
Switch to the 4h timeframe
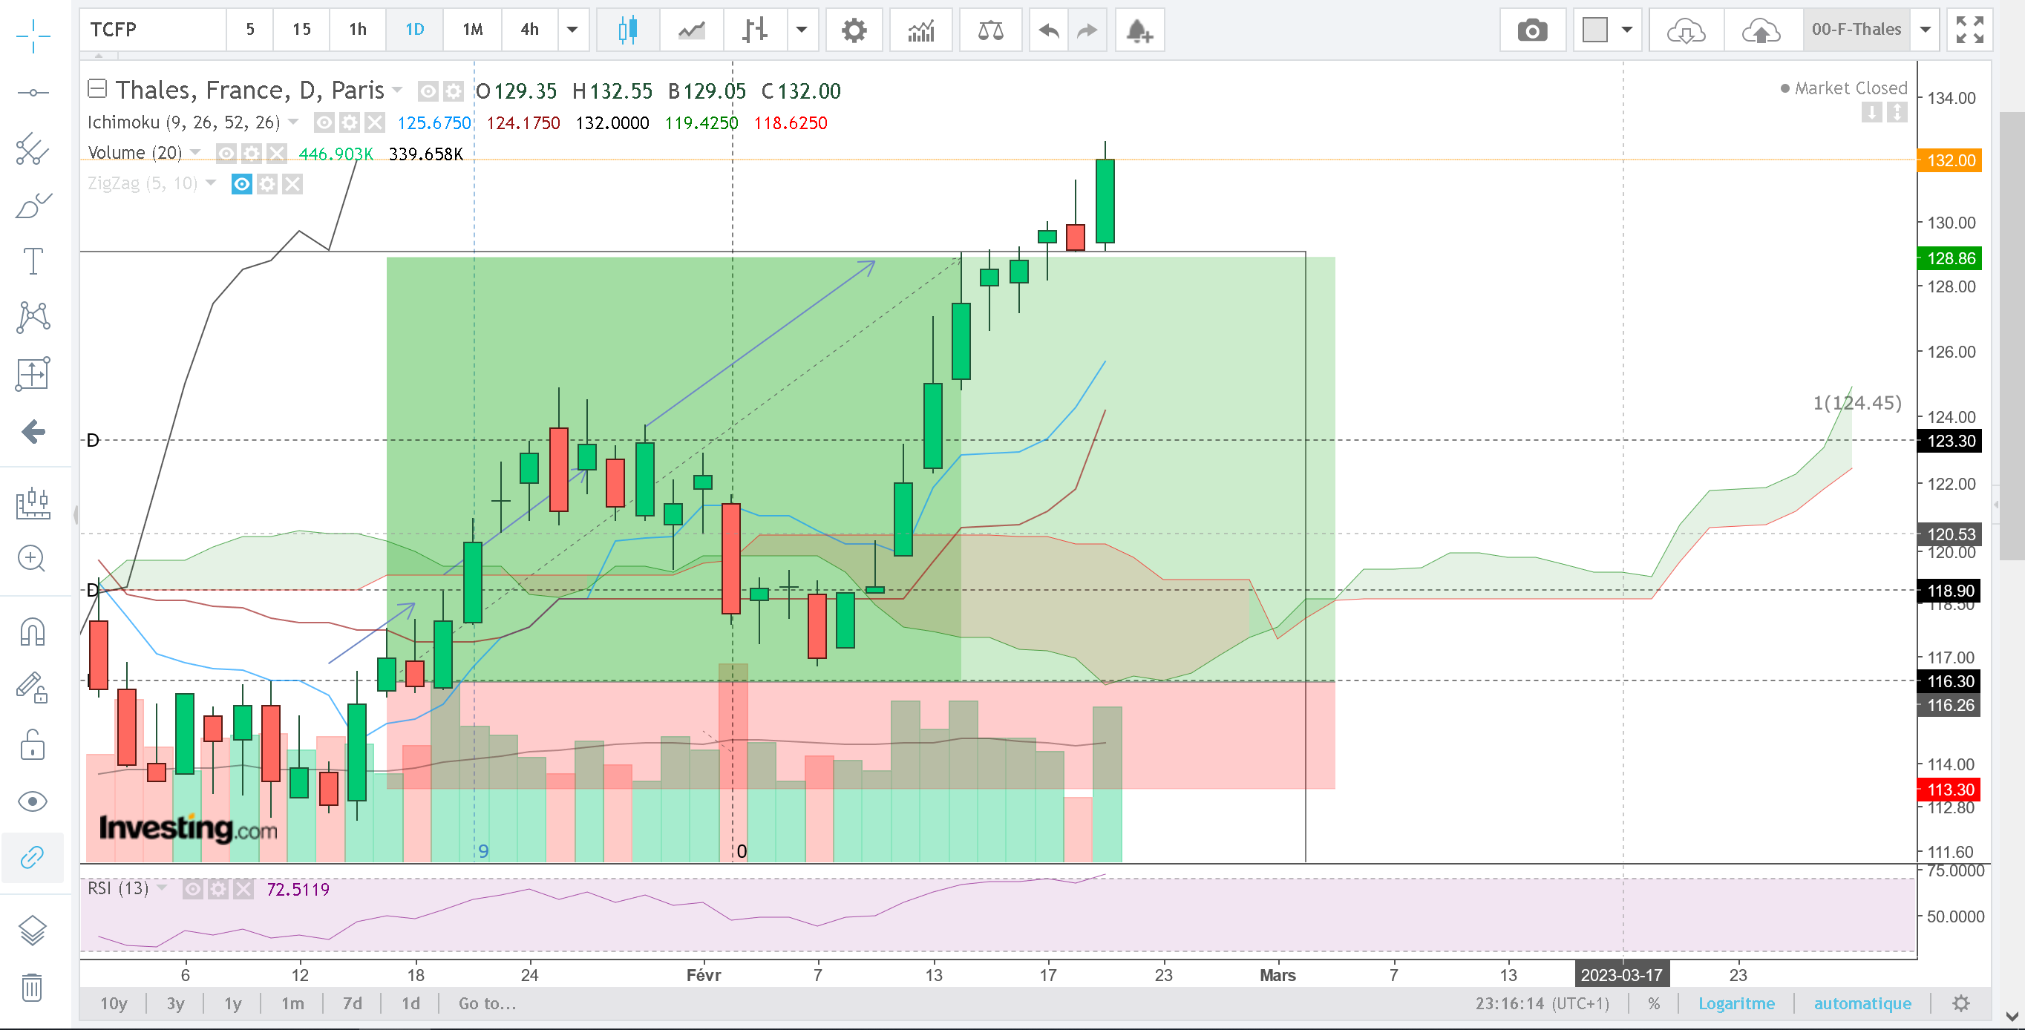[x=530, y=30]
